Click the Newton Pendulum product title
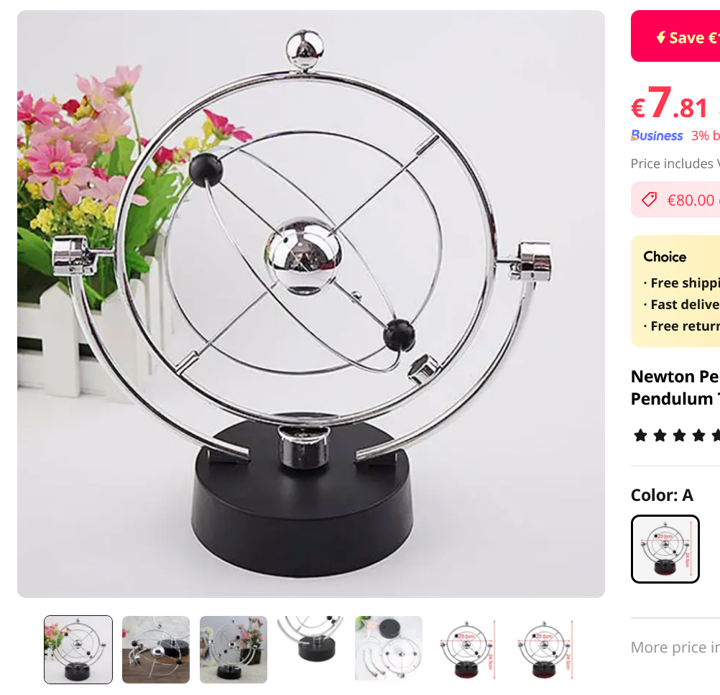The image size is (720, 695). 675,387
